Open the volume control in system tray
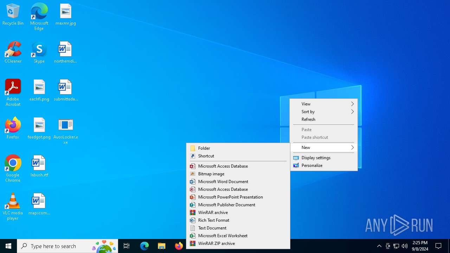 click(405, 246)
